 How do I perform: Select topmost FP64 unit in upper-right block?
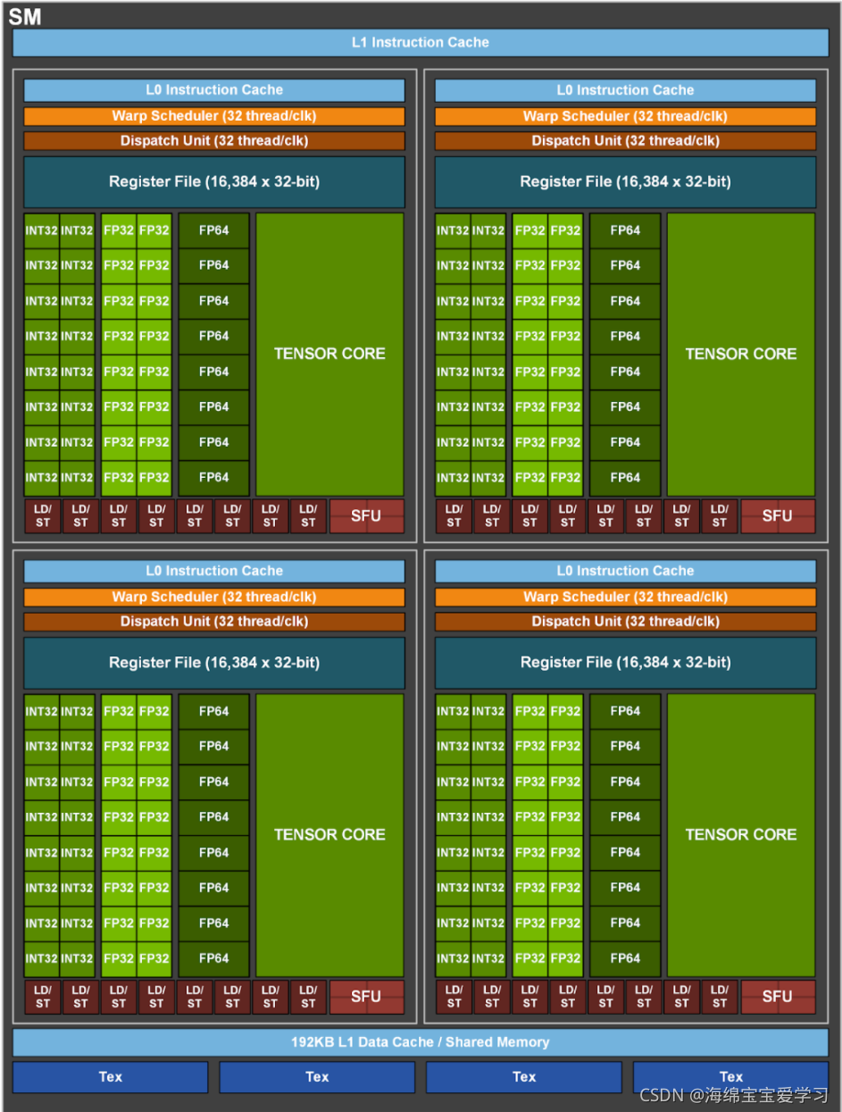pos(625,230)
